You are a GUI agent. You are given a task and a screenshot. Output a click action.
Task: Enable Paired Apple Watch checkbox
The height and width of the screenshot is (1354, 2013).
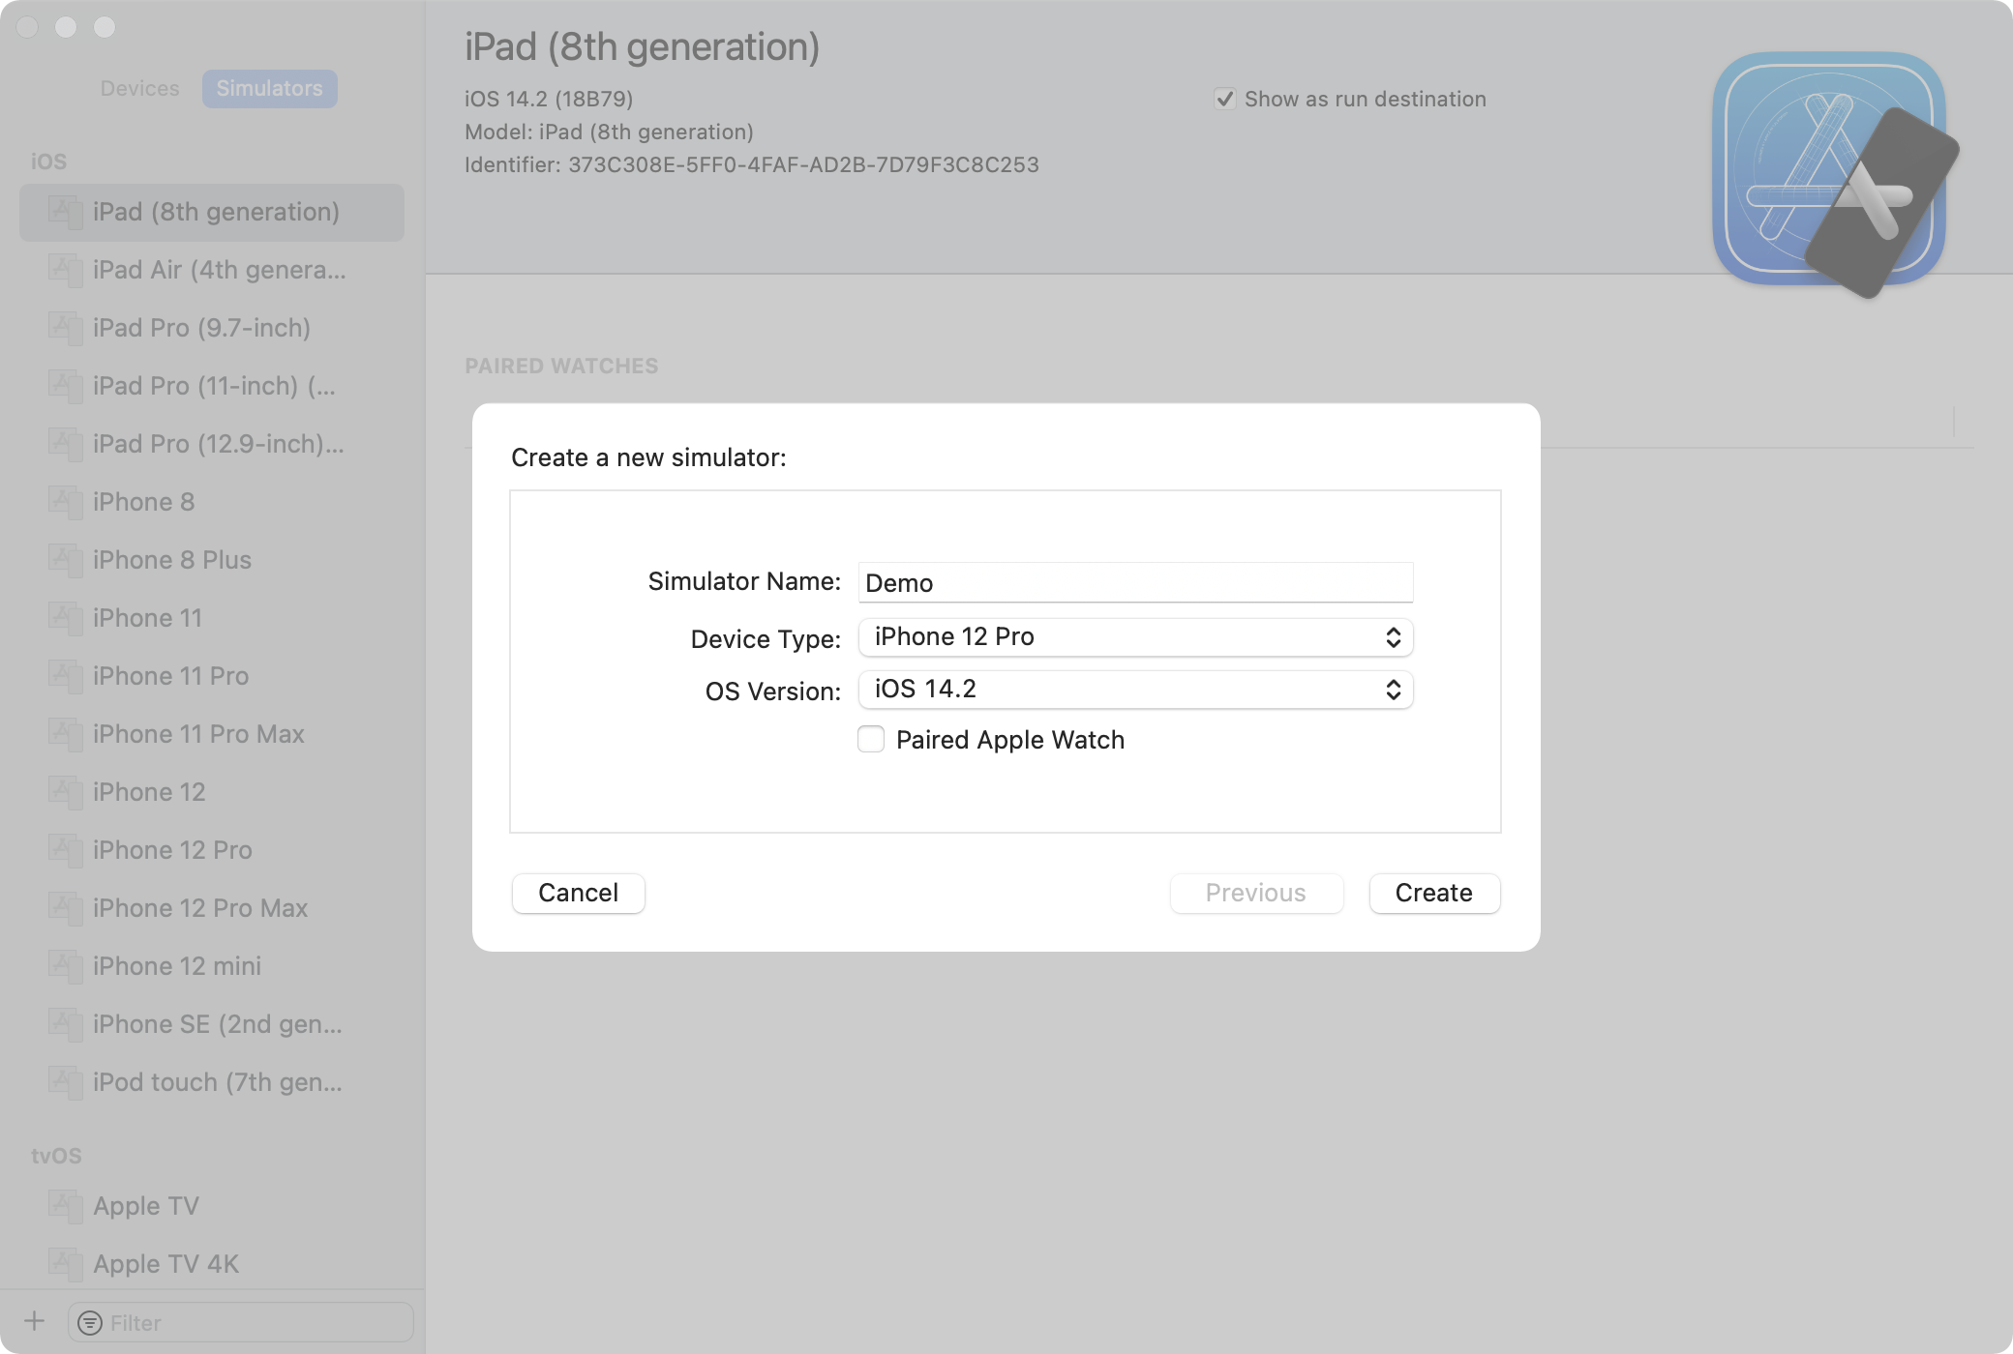pyautogui.click(x=871, y=739)
